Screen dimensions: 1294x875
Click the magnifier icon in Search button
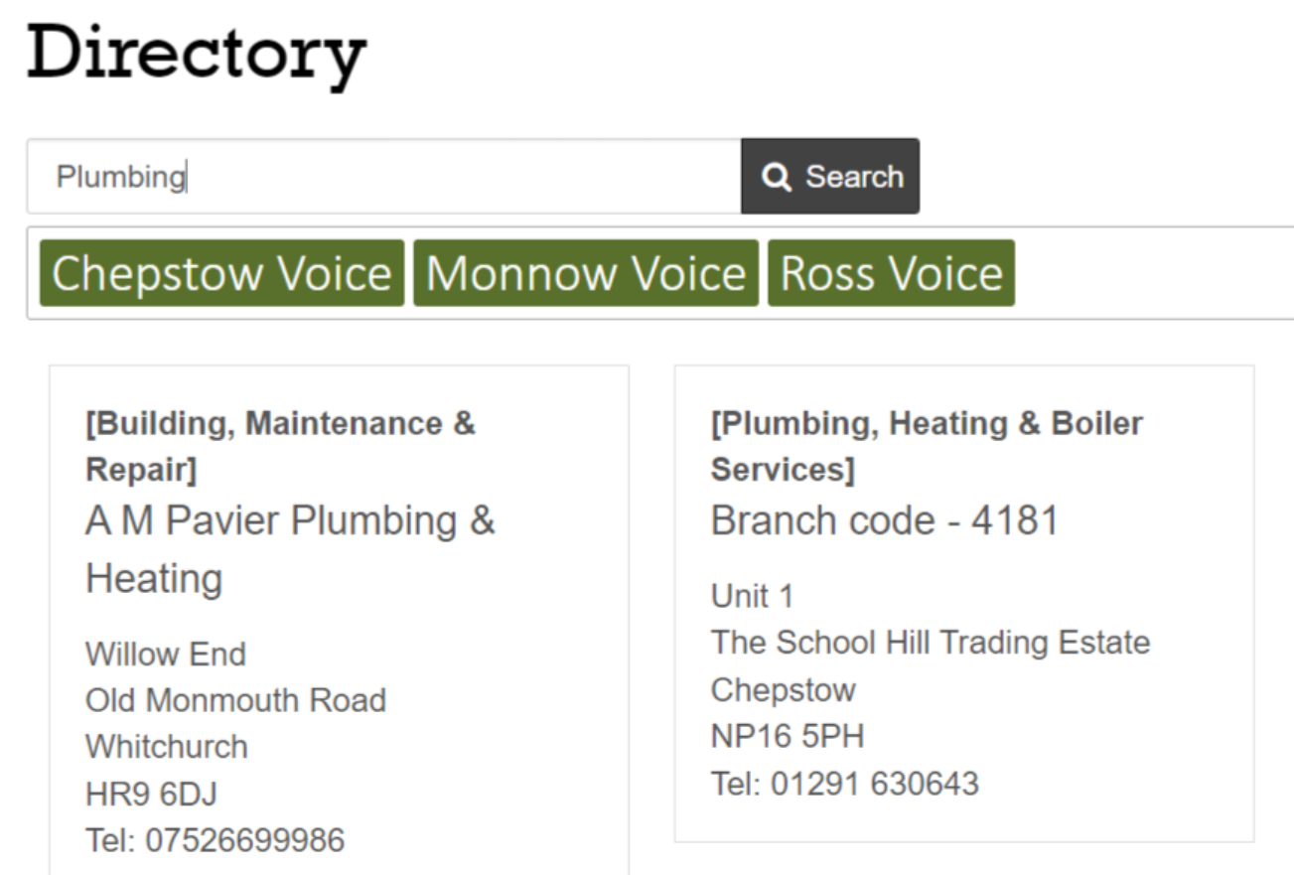coord(776,177)
